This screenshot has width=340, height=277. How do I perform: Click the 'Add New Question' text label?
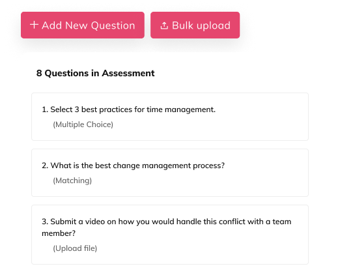click(x=88, y=25)
